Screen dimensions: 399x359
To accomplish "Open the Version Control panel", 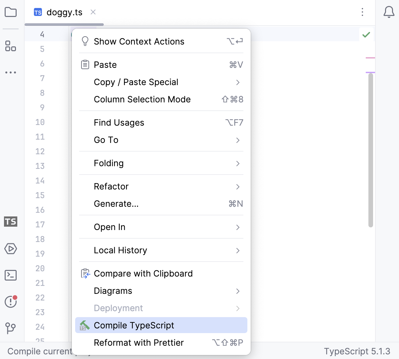I will [x=11, y=328].
